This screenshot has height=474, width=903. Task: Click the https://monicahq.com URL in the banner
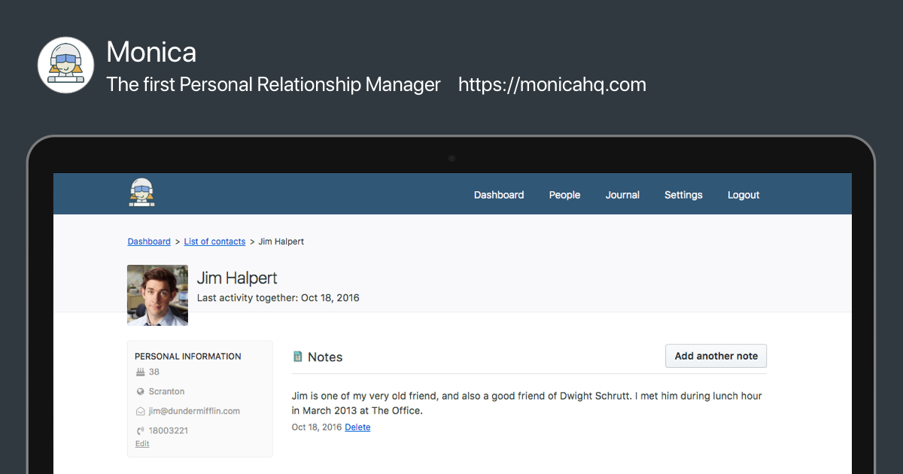click(x=552, y=84)
